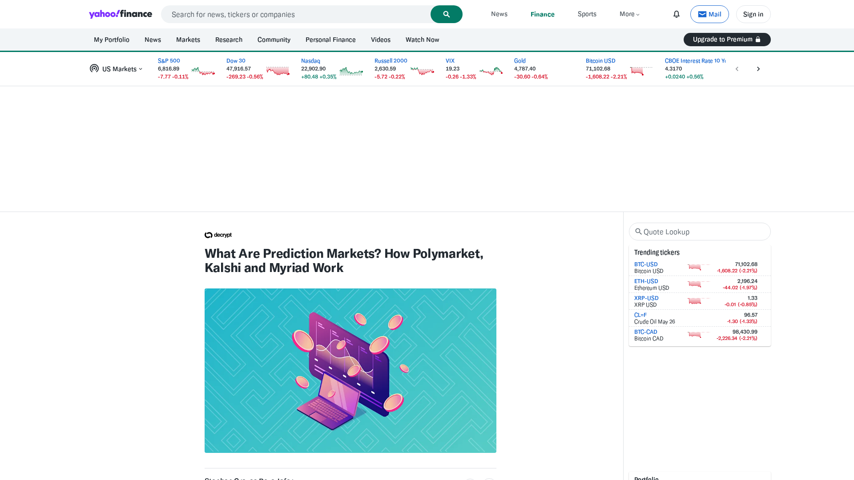The height and width of the screenshot is (480, 854).
Task: Open the ETH-USD trending ticker
Action: pyautogui.click(x=646, y=281)
